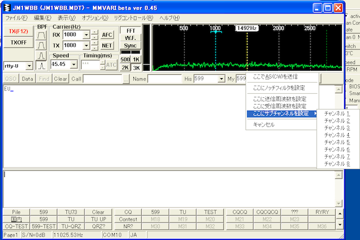Click the transmit pane scrollbar down arrow

(339, 203)
